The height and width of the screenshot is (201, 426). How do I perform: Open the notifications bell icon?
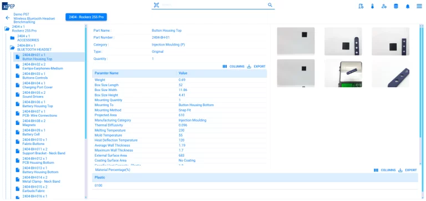pyautogui.click(x=408, y=6)
